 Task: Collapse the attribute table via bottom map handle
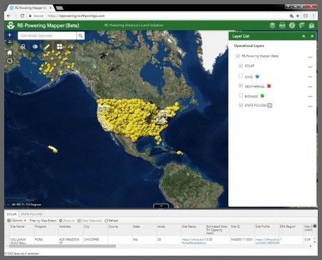(x=161, y=206)
